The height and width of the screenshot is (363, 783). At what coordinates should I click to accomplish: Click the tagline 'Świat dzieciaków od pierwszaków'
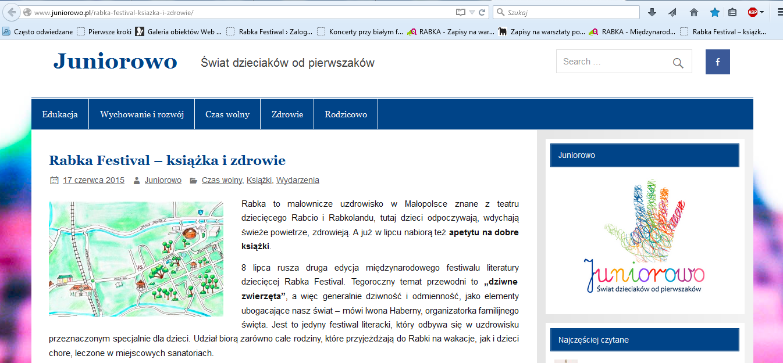point(287,63)
